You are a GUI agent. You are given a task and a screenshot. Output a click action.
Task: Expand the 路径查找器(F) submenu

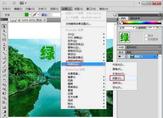[83, 57]
